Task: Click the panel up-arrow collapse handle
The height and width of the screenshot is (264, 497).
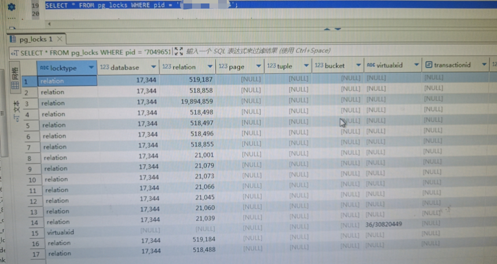Action: click(327, 29)
